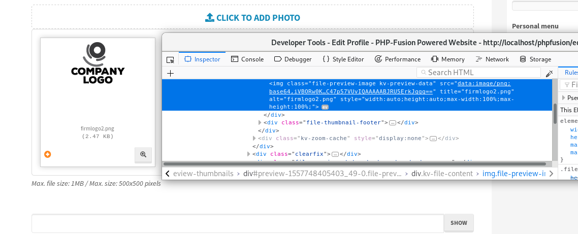Zoom the firmlogo2.png preview with magnifier button
578x234 pixels.
tap(143, 155)
